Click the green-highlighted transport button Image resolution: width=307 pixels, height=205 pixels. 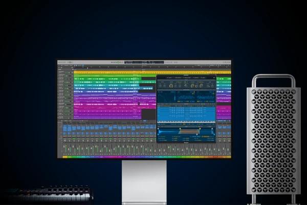[118, 62]
